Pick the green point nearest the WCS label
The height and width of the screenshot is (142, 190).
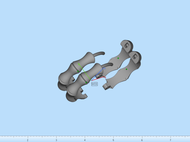click(86, 82)
